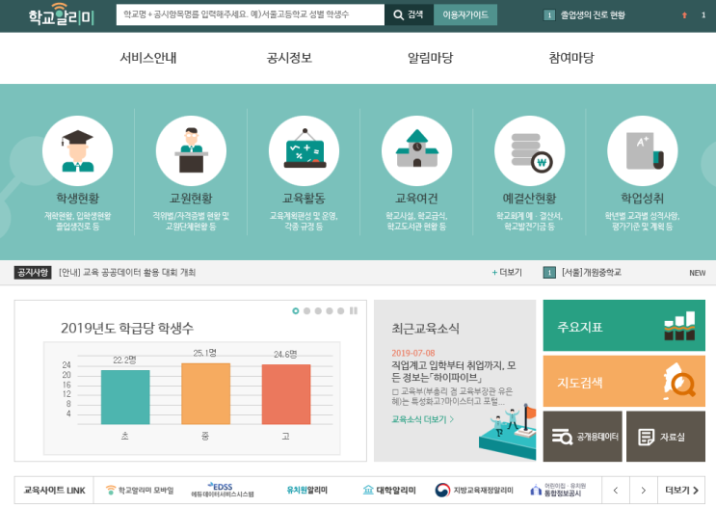Click the next arrow in site links
Screen dimensions: 716x507
coord(644,490)
